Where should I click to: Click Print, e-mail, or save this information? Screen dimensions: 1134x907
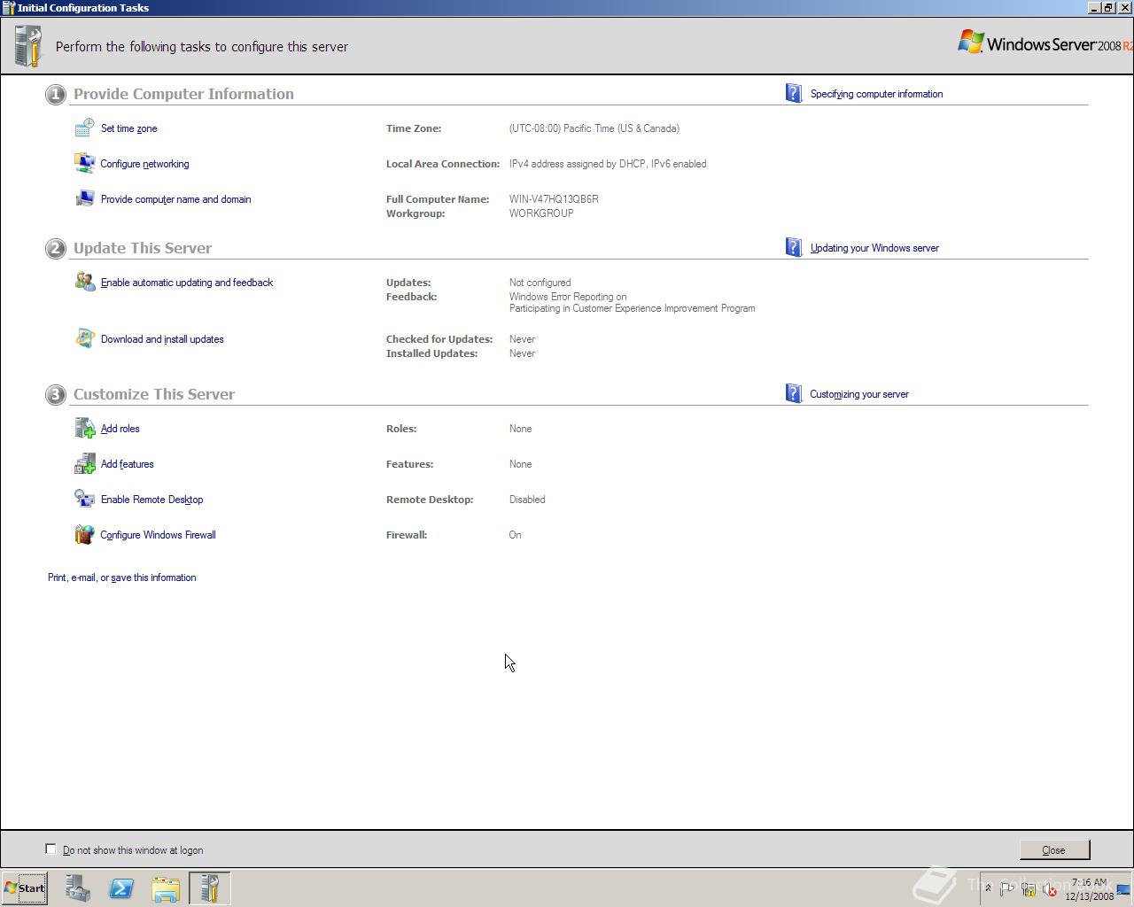122,578
